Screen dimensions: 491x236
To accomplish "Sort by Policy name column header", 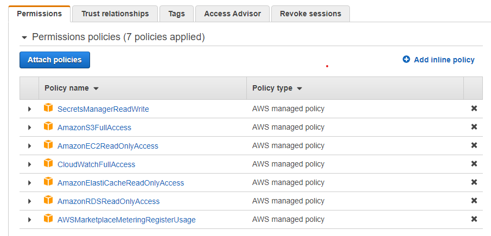I will click(71, 88).
